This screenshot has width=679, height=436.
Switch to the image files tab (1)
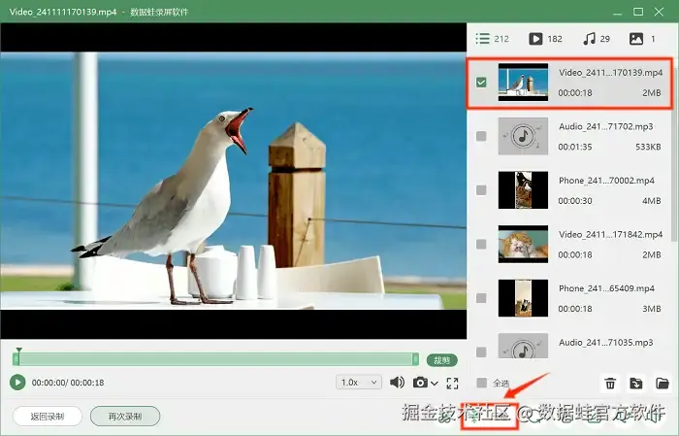[x=642, y=39]
